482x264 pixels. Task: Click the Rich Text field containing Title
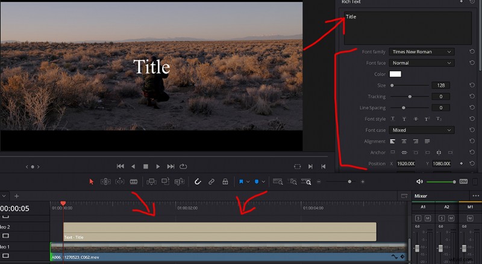(408, 28)
